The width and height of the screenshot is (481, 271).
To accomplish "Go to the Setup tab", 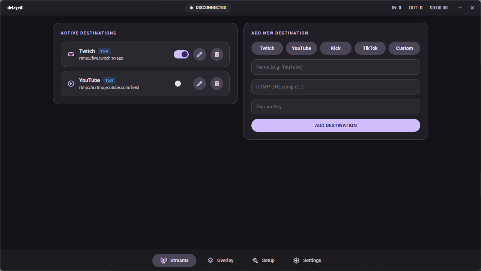I will coord(263,261).
